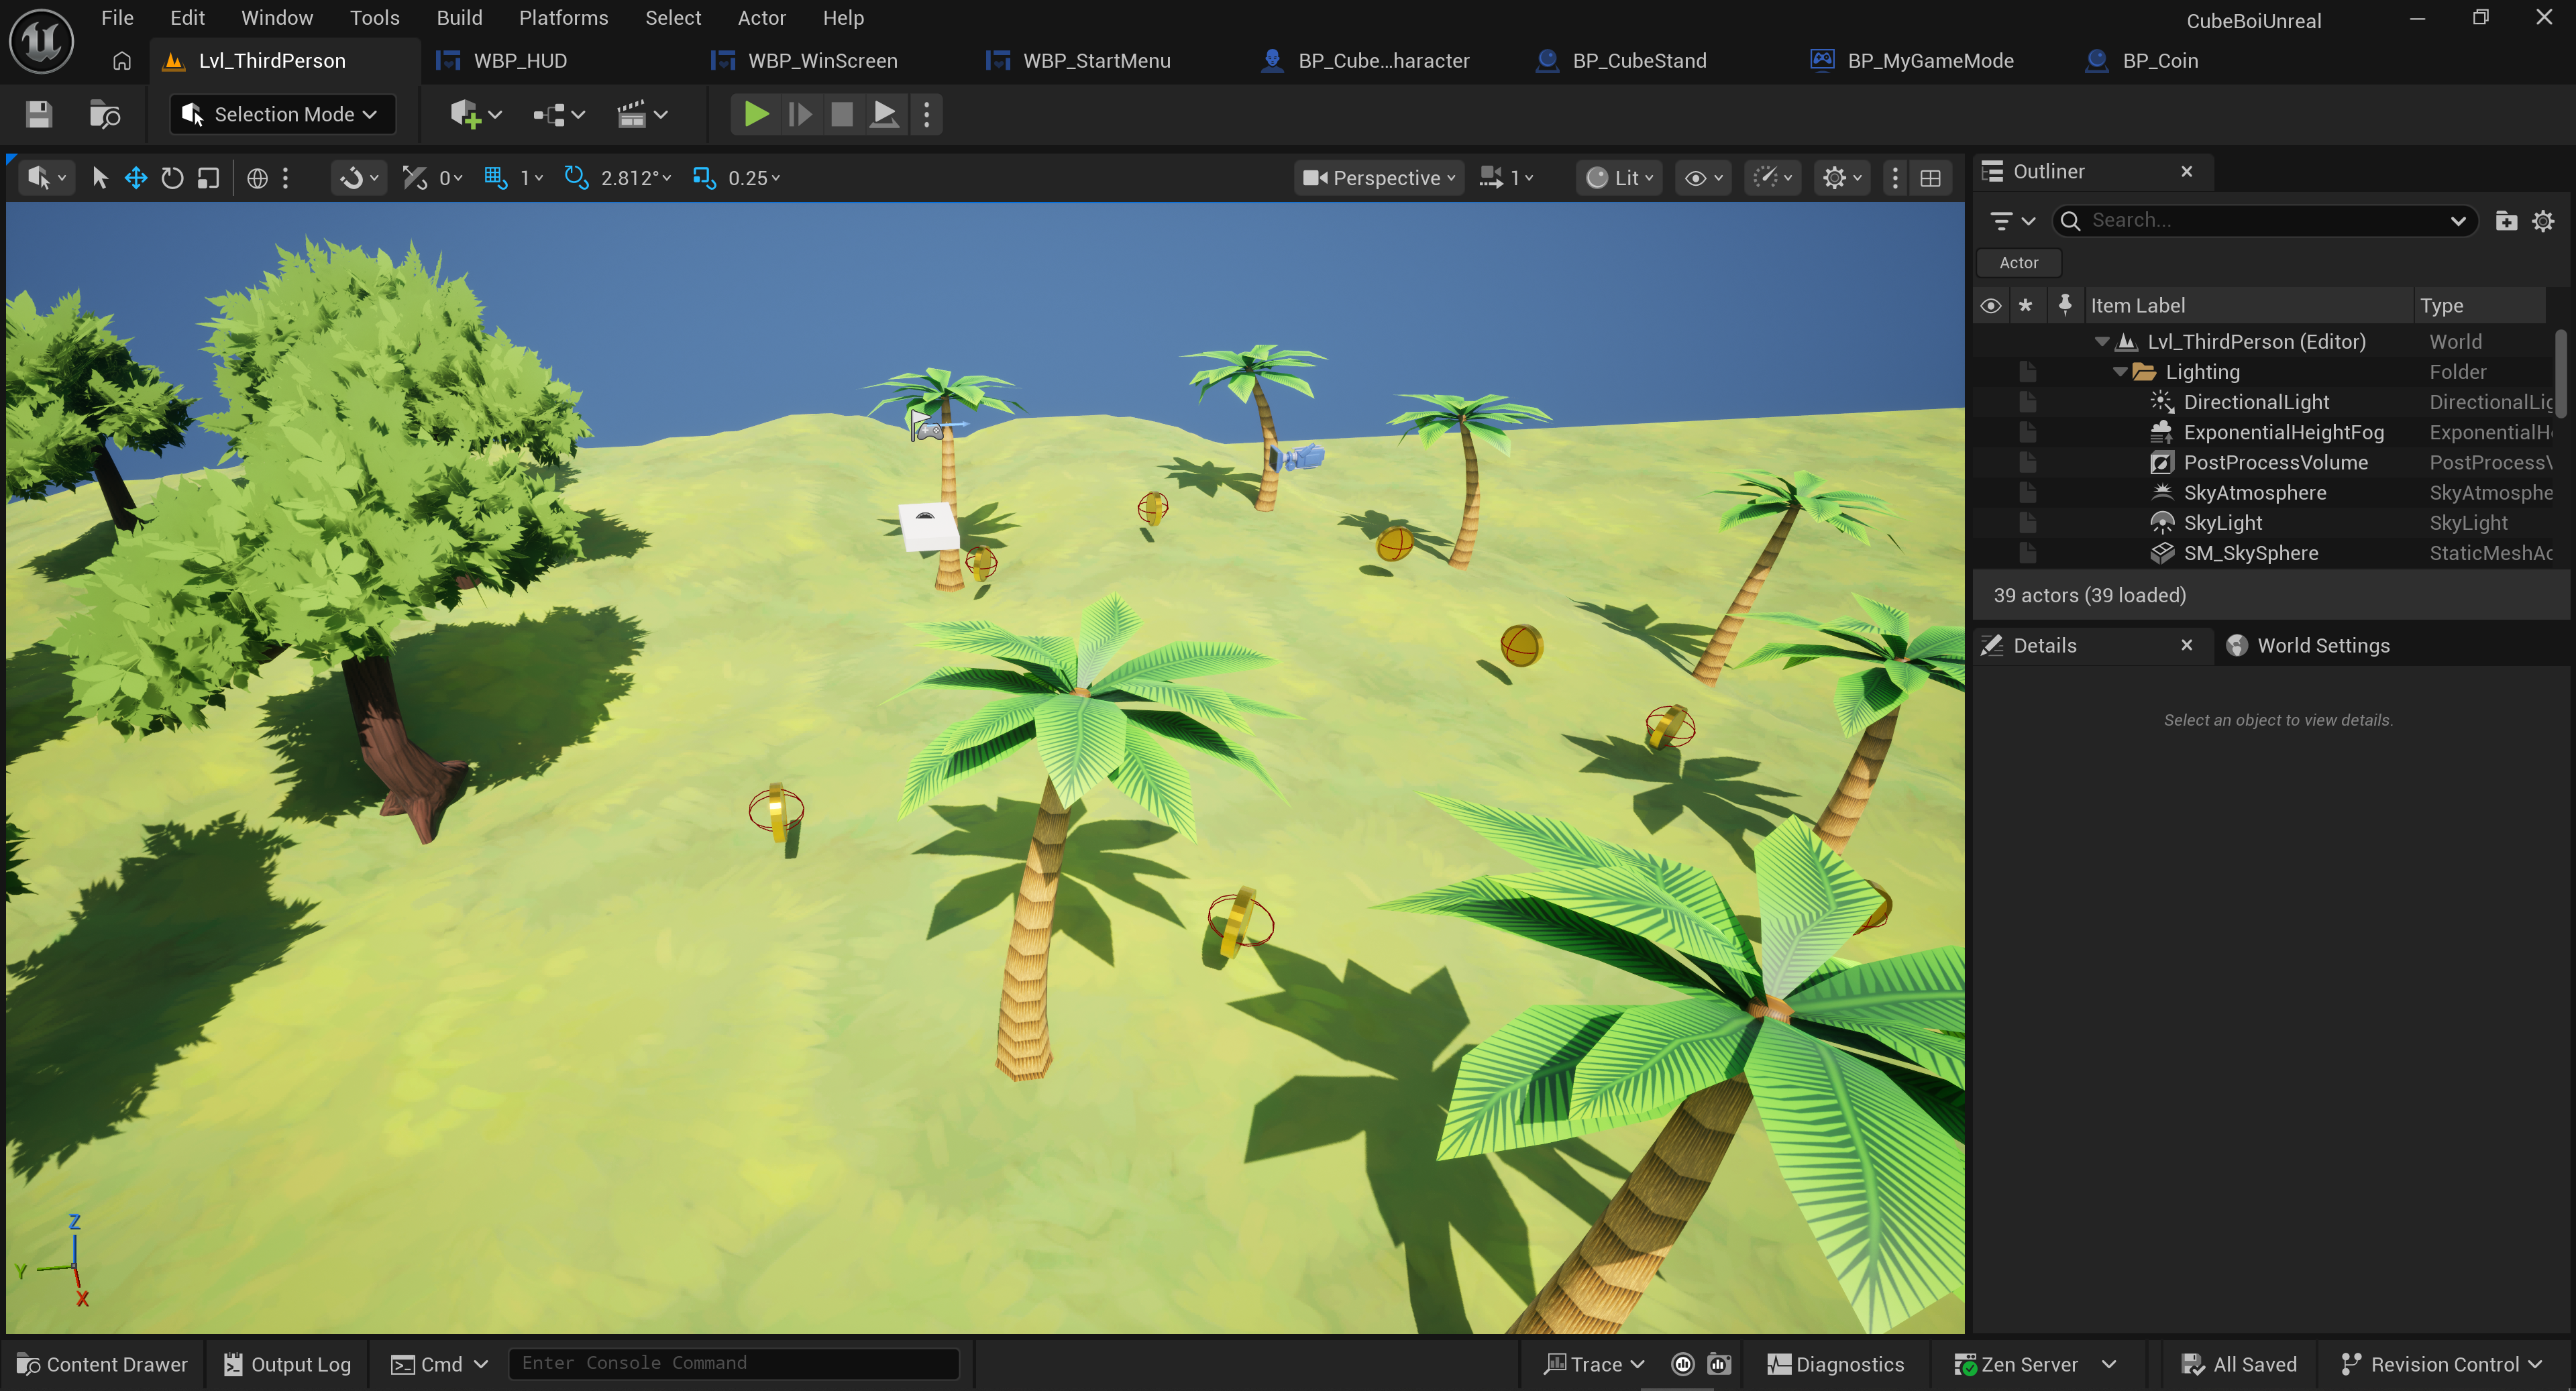Open the Selection Mode dropdown
Image resolution: width=2576 pixels, height=1391 pixels.
coord(282,114)
